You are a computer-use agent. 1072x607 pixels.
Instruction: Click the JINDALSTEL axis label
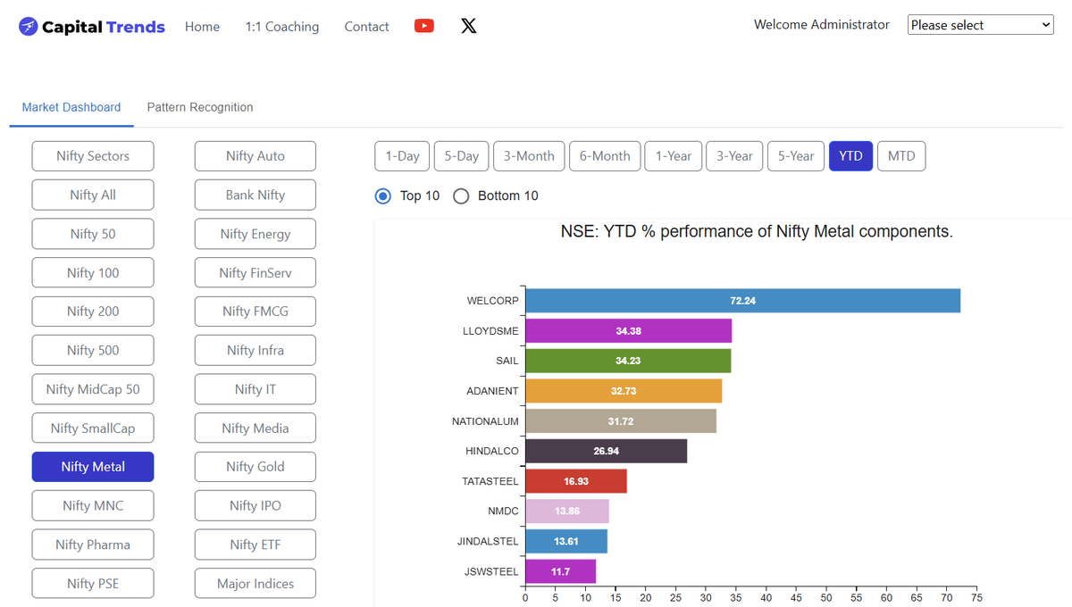tap(487, 541)
